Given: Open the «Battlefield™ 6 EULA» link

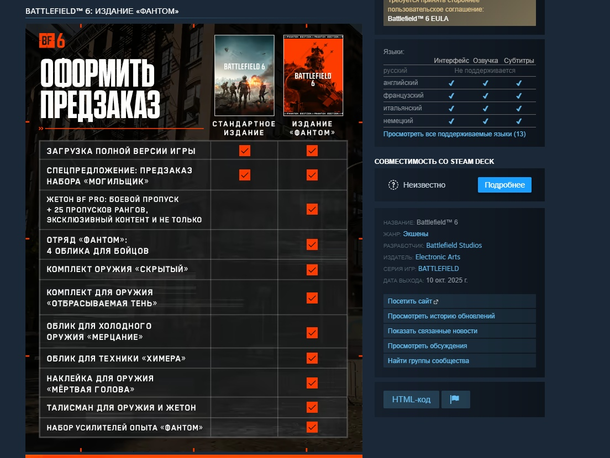Looking at the screenshot, I should tap(418, 19).
